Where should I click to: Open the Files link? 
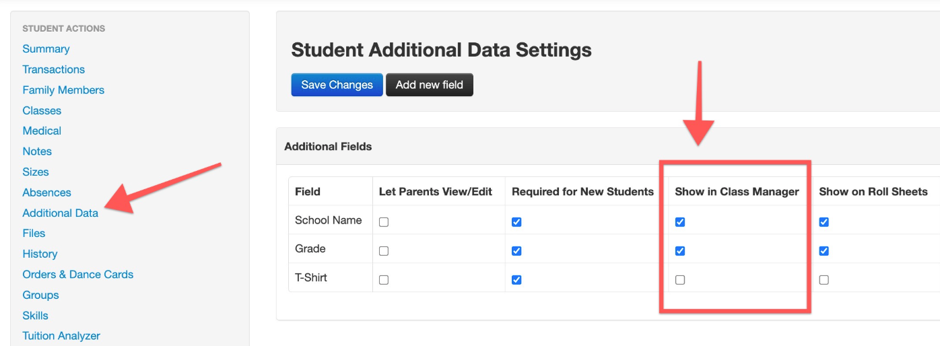click(34, 233)
